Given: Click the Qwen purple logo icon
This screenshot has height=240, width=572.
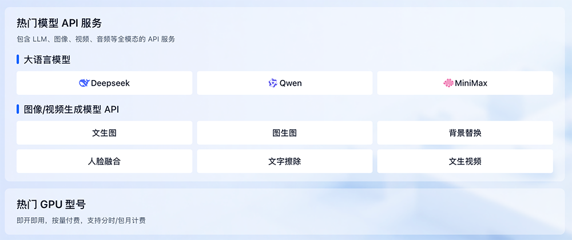Looking at the screenshot, I should (273, 83).
